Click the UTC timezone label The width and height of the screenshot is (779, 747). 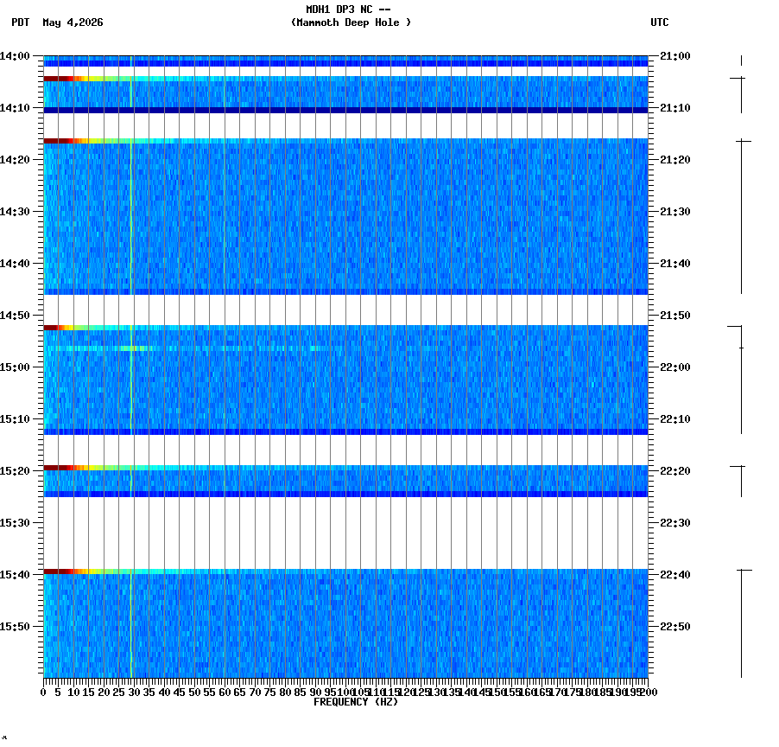660,22
